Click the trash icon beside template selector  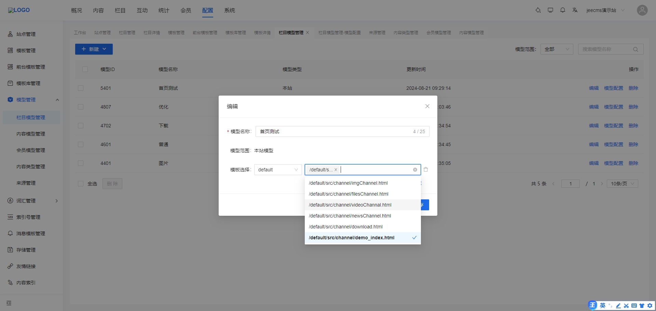(426, 170)
